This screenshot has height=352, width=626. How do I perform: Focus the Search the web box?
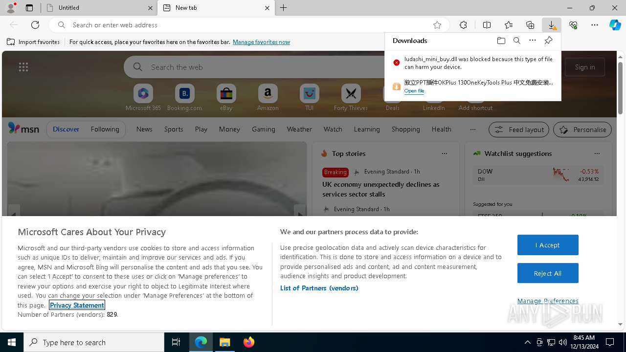pyautogui.click(x=254, y=67)
